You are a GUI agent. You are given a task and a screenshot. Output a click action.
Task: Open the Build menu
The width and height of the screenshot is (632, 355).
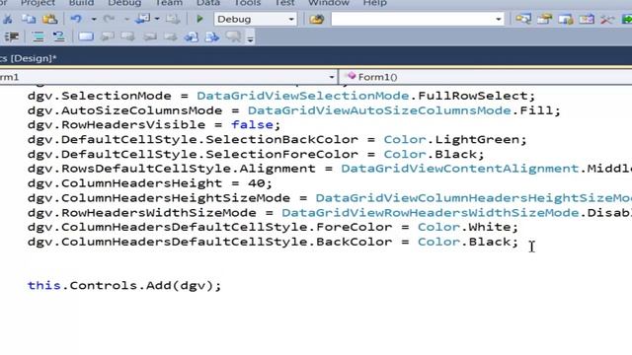click(81, 3)
